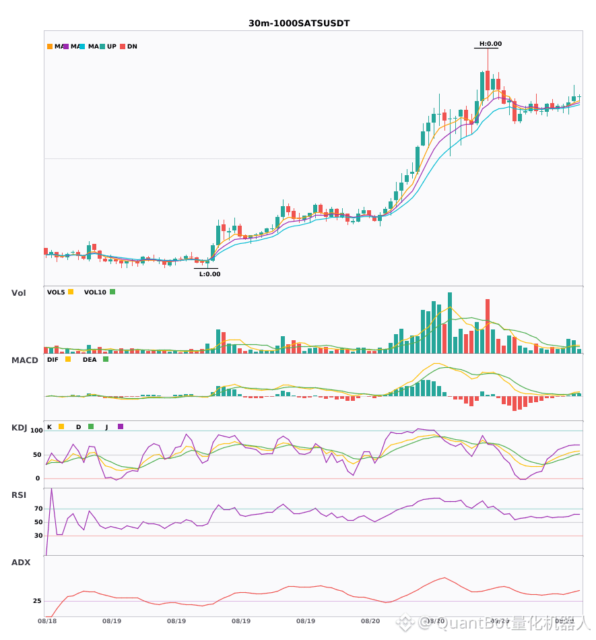596x640 pixels.
Task: Click the VOL5 legend text
Action: coord(56,292)
